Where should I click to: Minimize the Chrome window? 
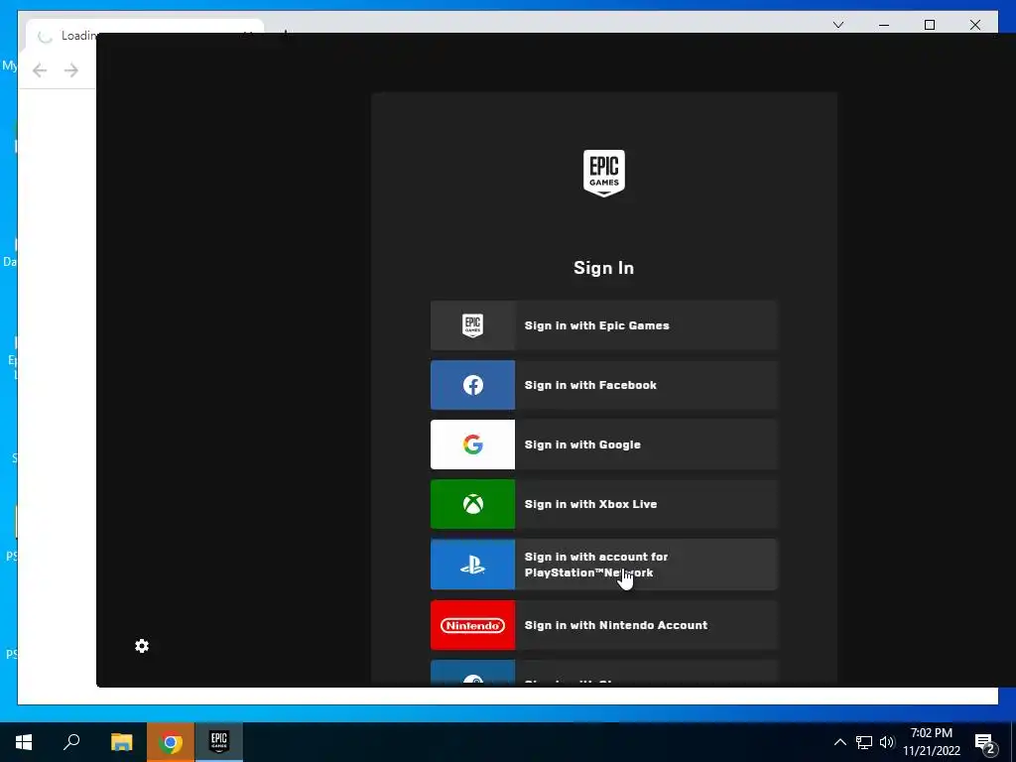click(884, 25)
